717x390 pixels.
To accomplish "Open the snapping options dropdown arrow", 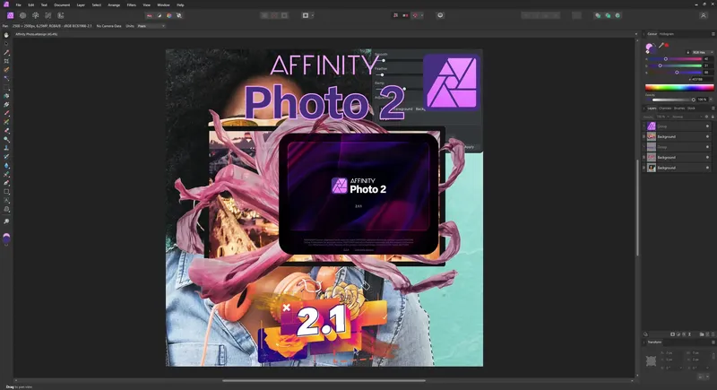I will click(421, 15).
